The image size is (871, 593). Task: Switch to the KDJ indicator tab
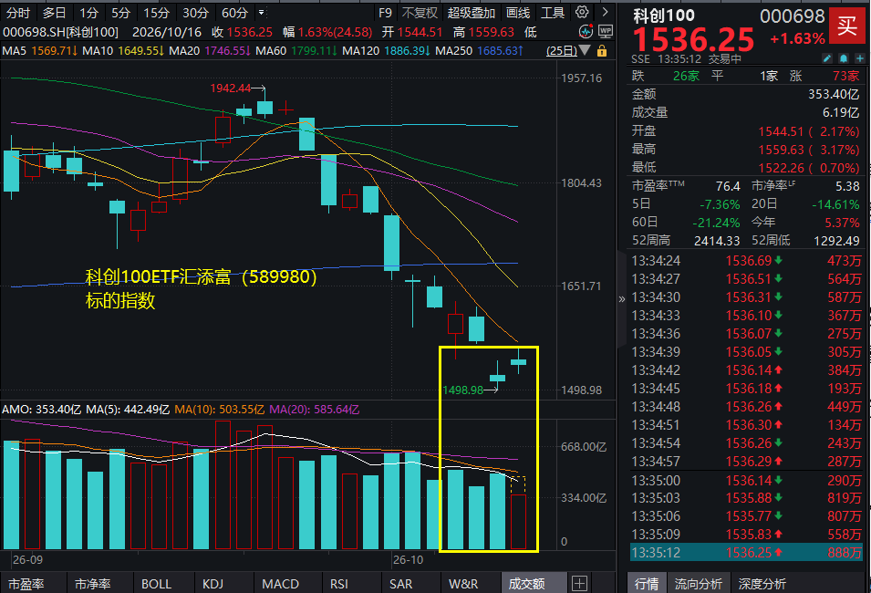(x=213, y=584)
